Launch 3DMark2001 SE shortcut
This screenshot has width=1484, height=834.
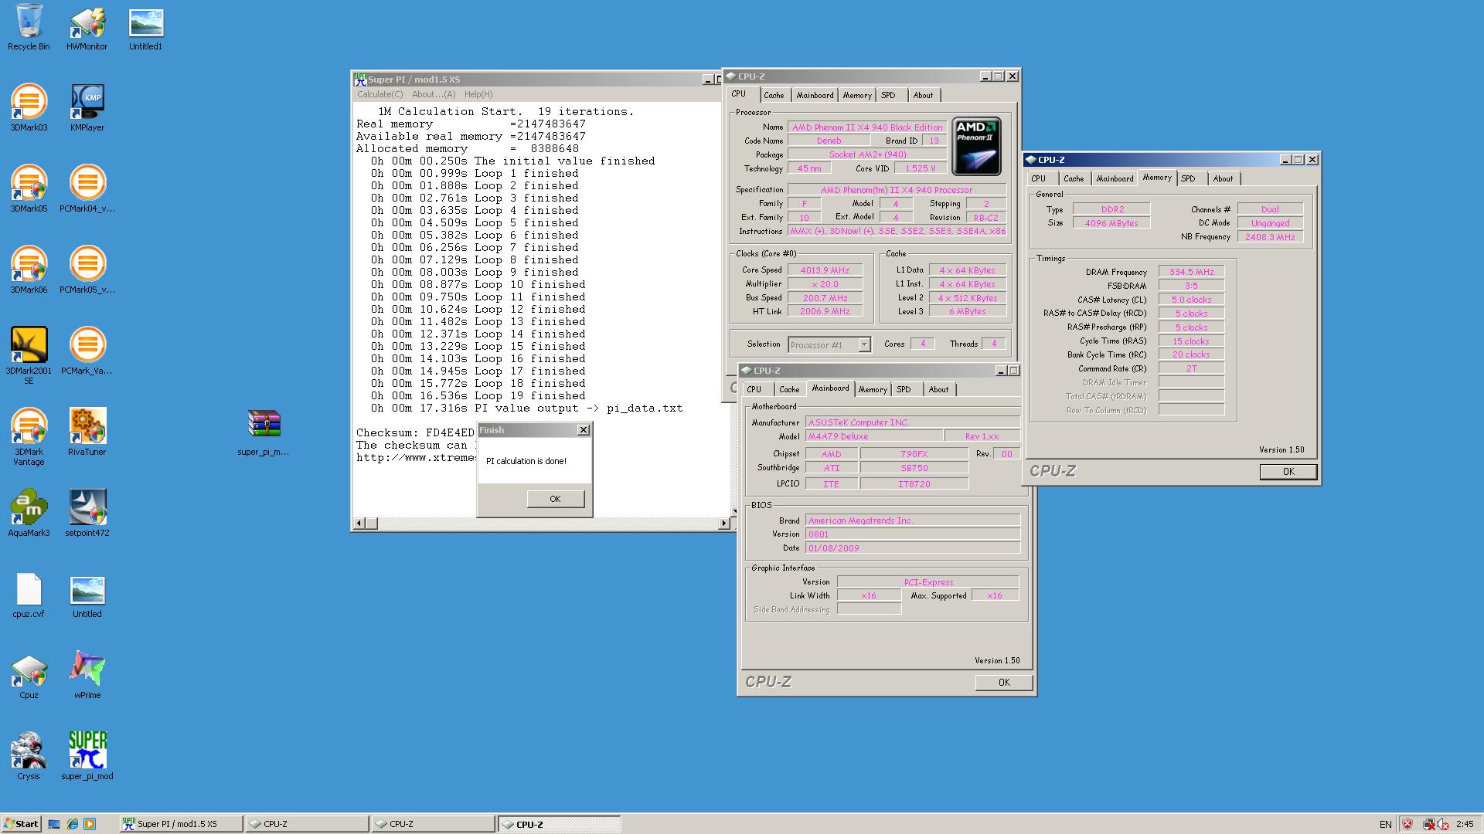pyautogui.click(x=29, y=354)
